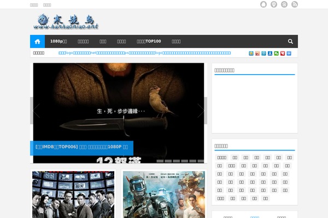Click the map pin icon in top bar
The image size is (328, 218).
[x=274, y=4]
